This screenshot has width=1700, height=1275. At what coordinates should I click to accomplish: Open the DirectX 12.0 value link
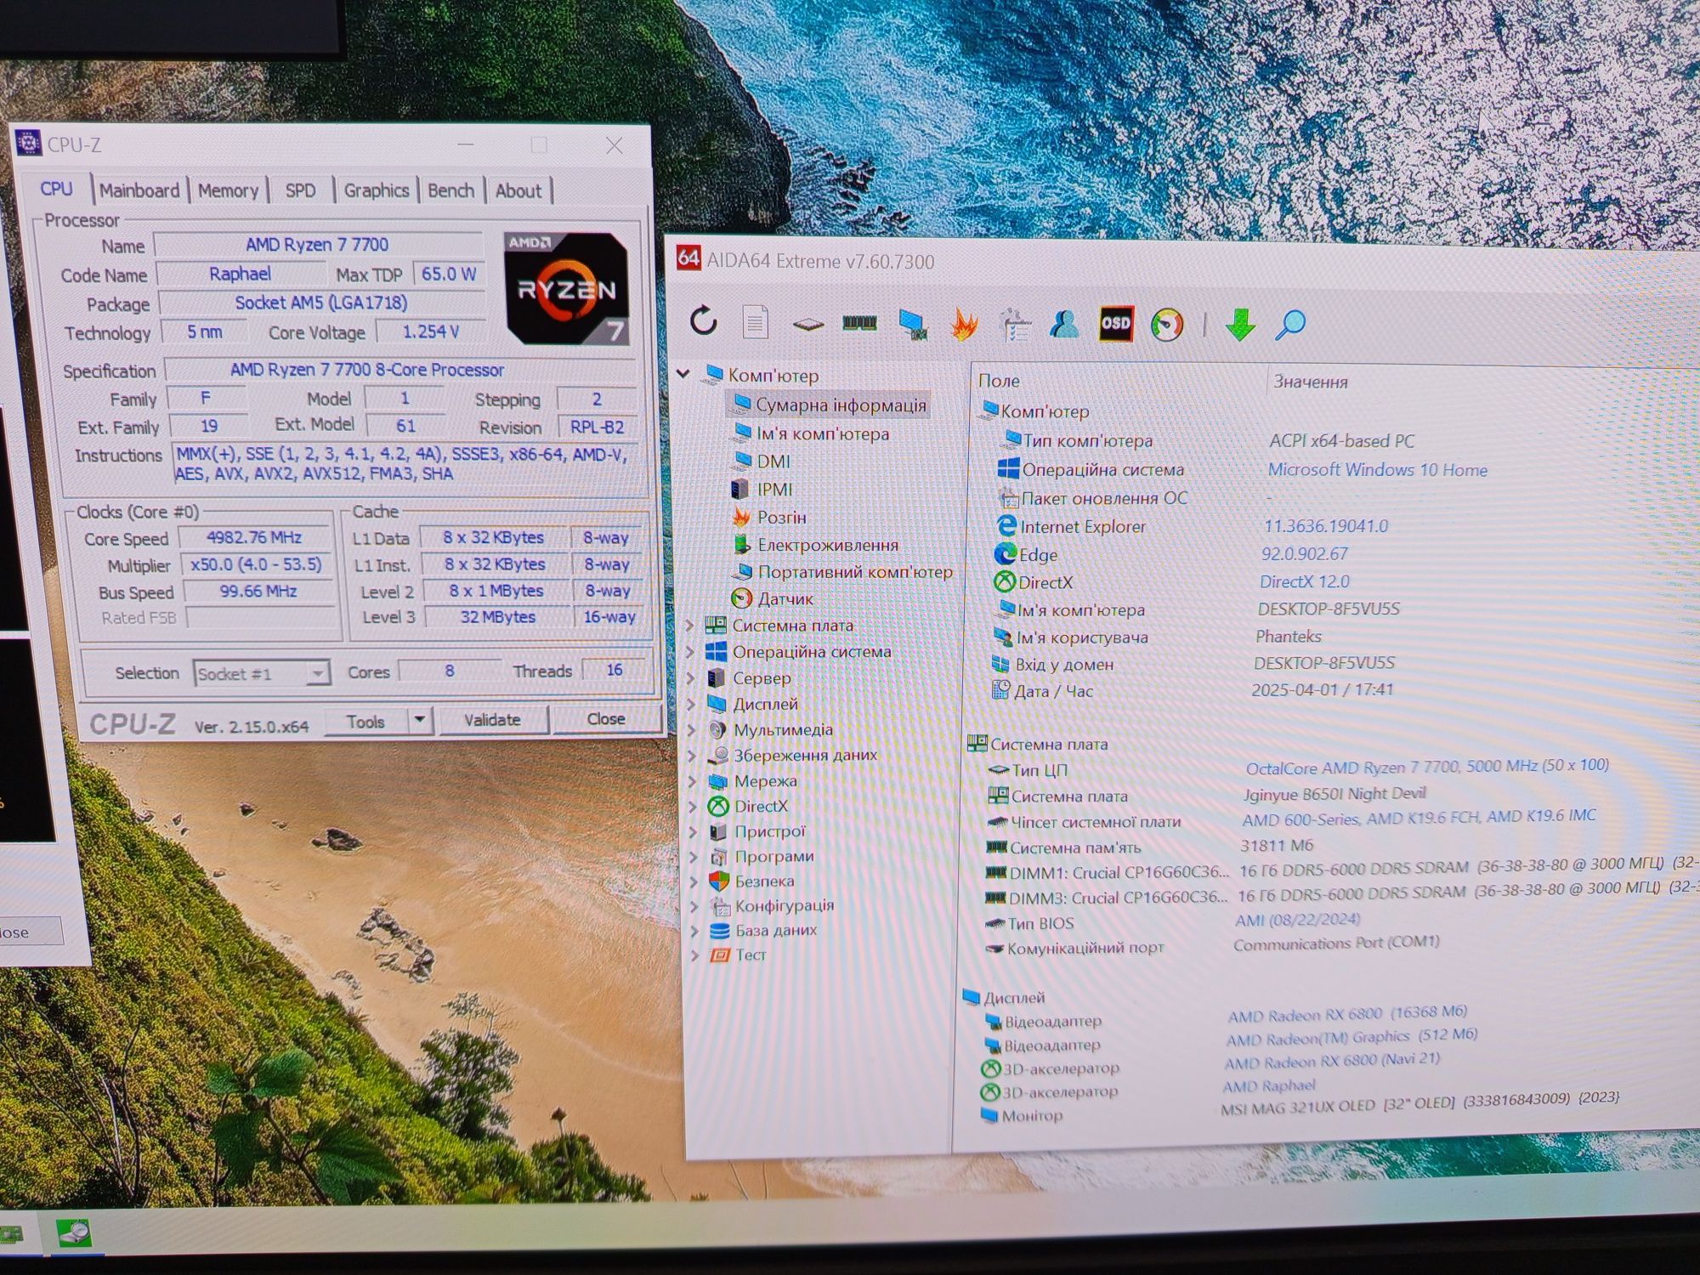coord(1304,582)
